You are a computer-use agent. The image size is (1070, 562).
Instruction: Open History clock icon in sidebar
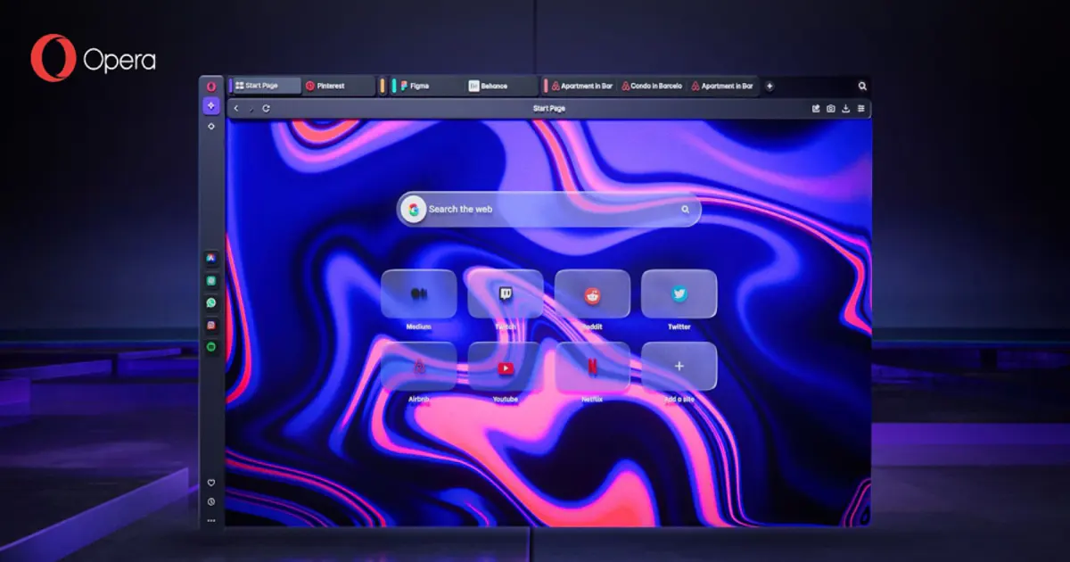coord(211,501)
